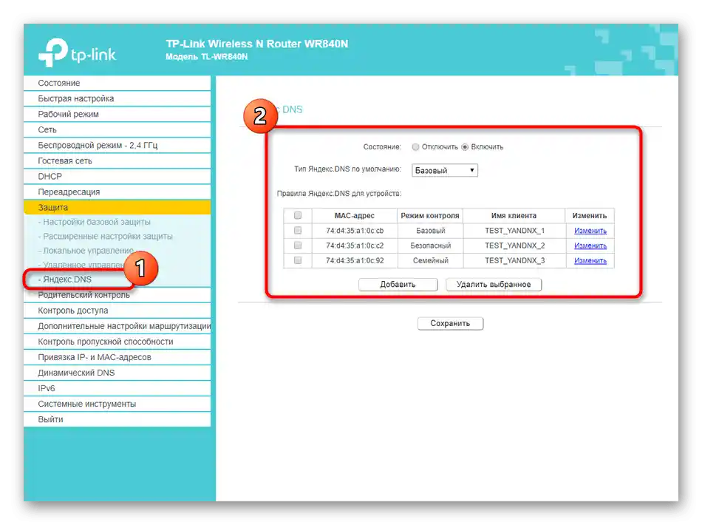
Task: Click the Имя клиента column header
Action: tap(514, 215)
